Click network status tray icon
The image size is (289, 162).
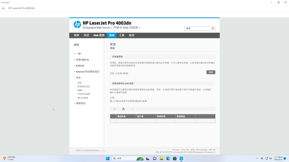coord(267,159)
